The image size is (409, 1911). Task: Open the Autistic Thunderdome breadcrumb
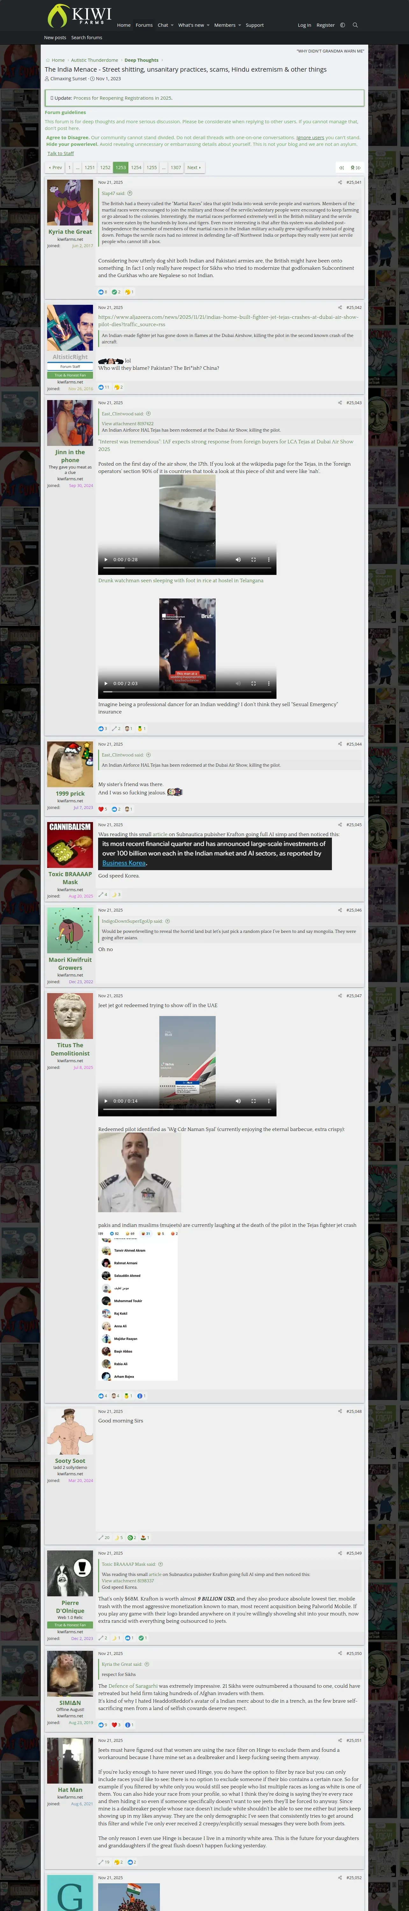click(94, 60)
